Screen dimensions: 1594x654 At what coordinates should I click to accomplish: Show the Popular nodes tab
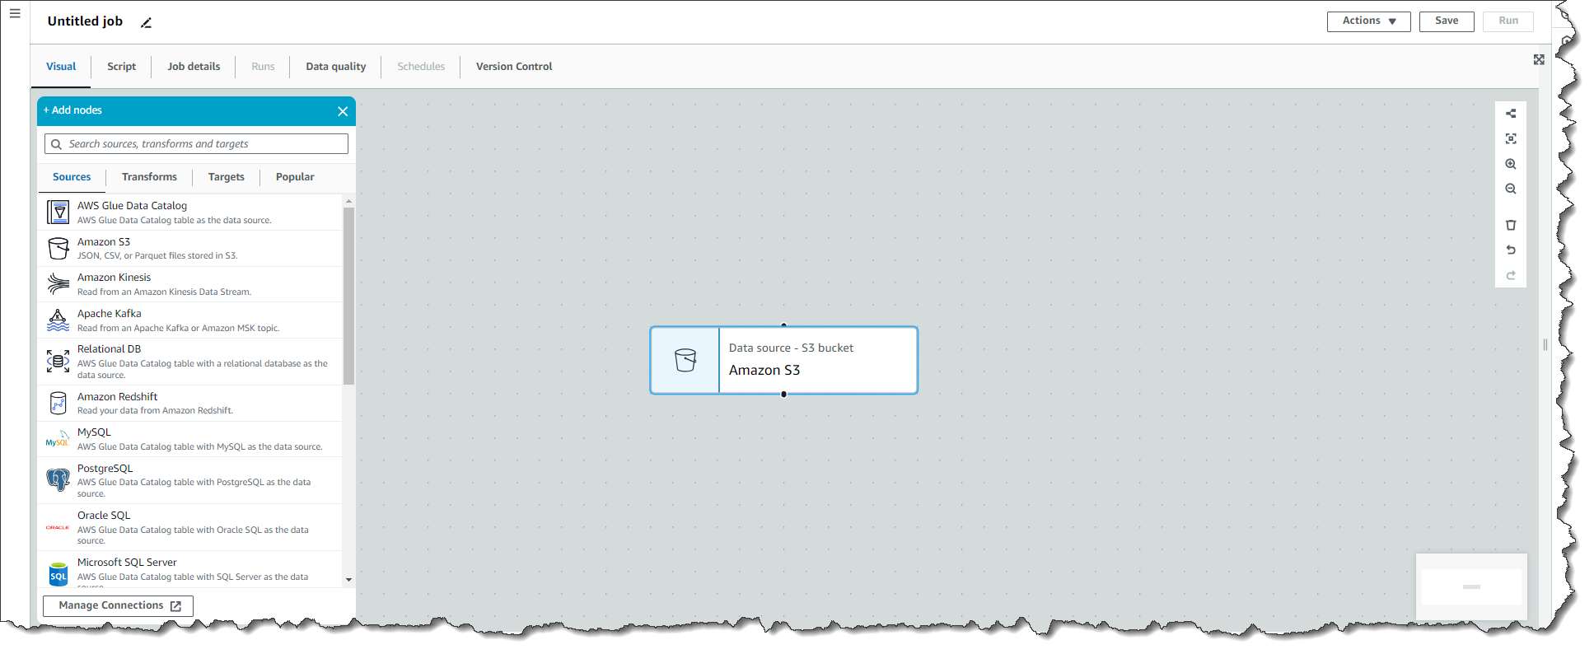295,177
